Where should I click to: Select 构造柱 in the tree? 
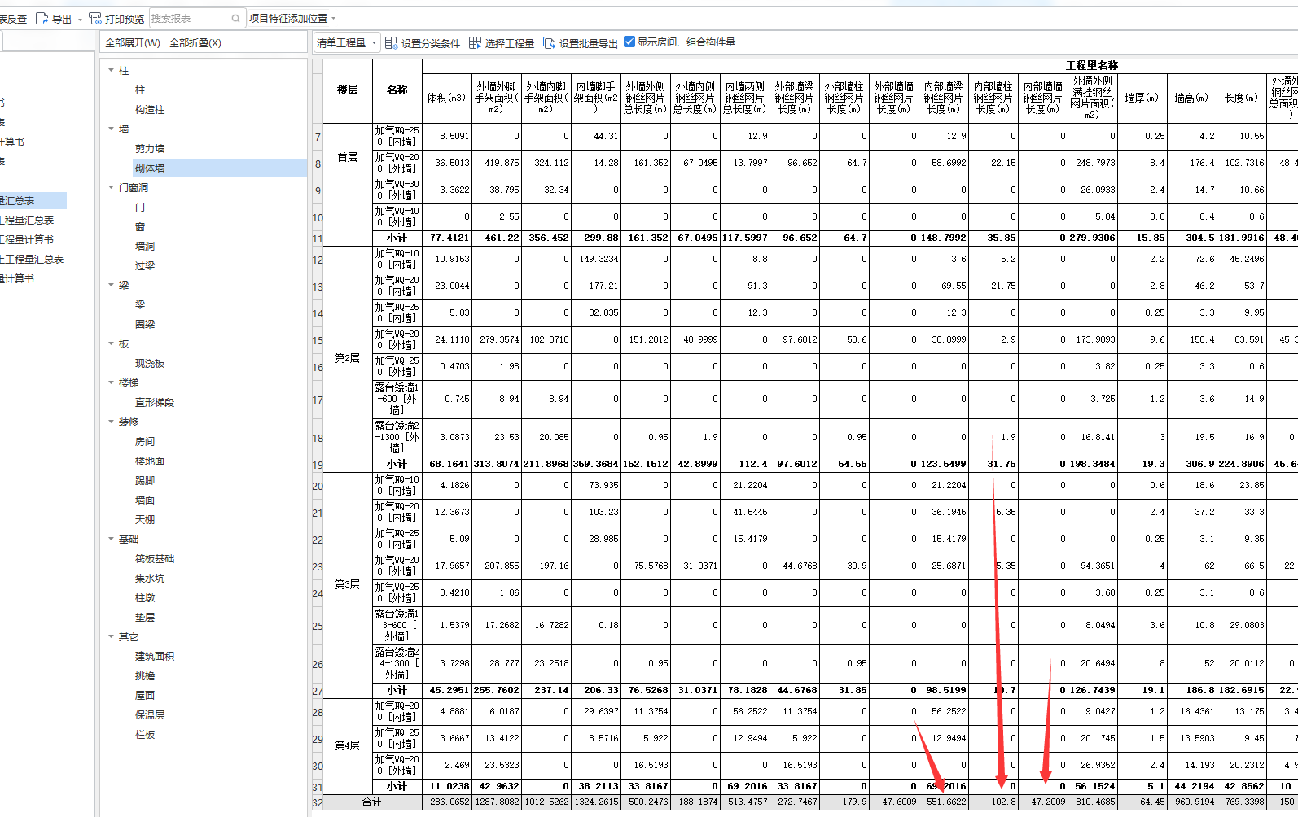pyautogui.click(x=150, y=109)
